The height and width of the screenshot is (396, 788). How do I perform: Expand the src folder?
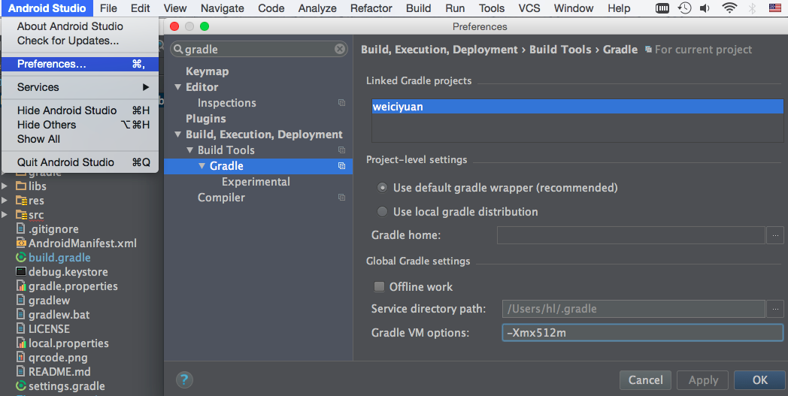click(5, 215)
